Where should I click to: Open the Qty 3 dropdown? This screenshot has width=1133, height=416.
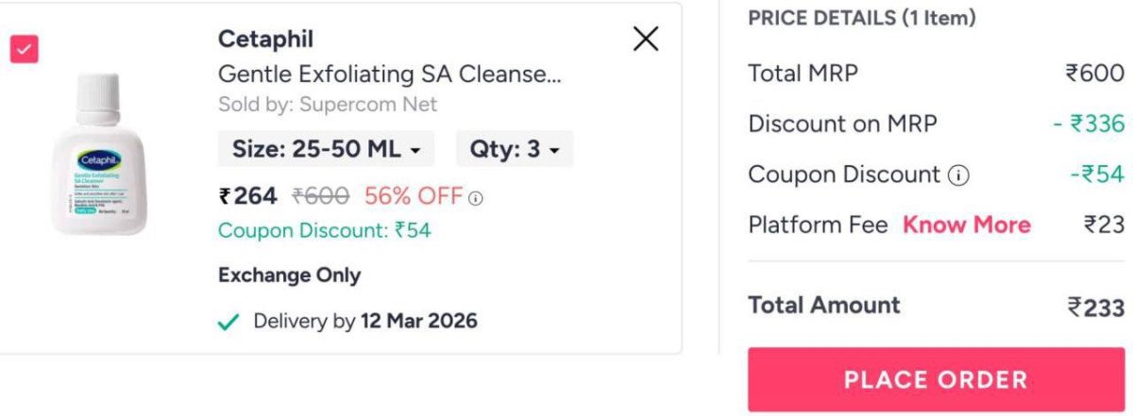(x=515, y=149)
